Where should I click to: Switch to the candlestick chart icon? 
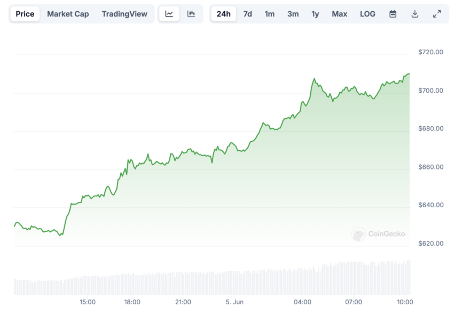(191, 13)
